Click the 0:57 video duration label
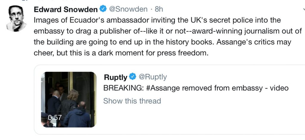This screenshot has height=140, width=305. 55,117
